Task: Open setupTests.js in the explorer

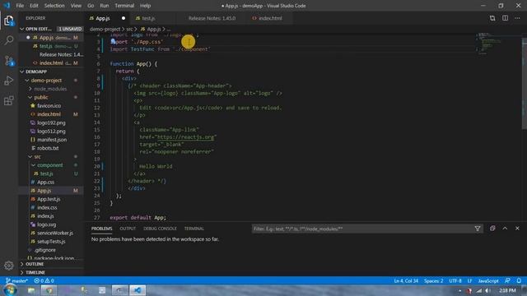Action: 50,241
